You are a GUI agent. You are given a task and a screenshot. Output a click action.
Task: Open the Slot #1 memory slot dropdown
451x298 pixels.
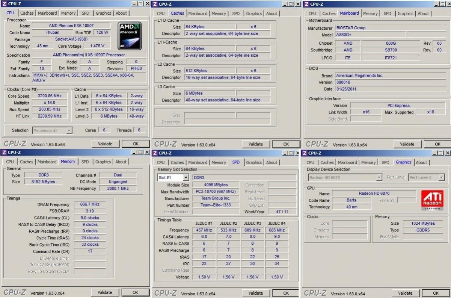(x=186, y=177)
